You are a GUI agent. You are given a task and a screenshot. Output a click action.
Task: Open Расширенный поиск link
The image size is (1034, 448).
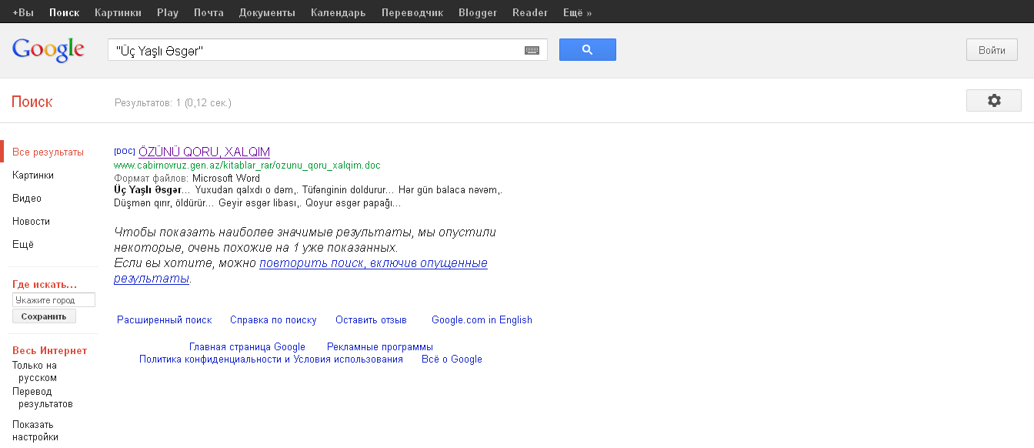click(x=164, y=320)
